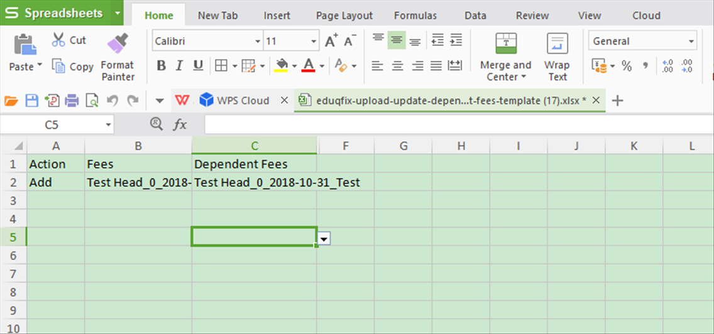
Task: Apply yellow fill color bucket
Action: [282, 65]
